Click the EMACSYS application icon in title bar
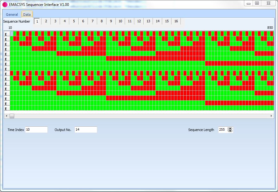 5,5
